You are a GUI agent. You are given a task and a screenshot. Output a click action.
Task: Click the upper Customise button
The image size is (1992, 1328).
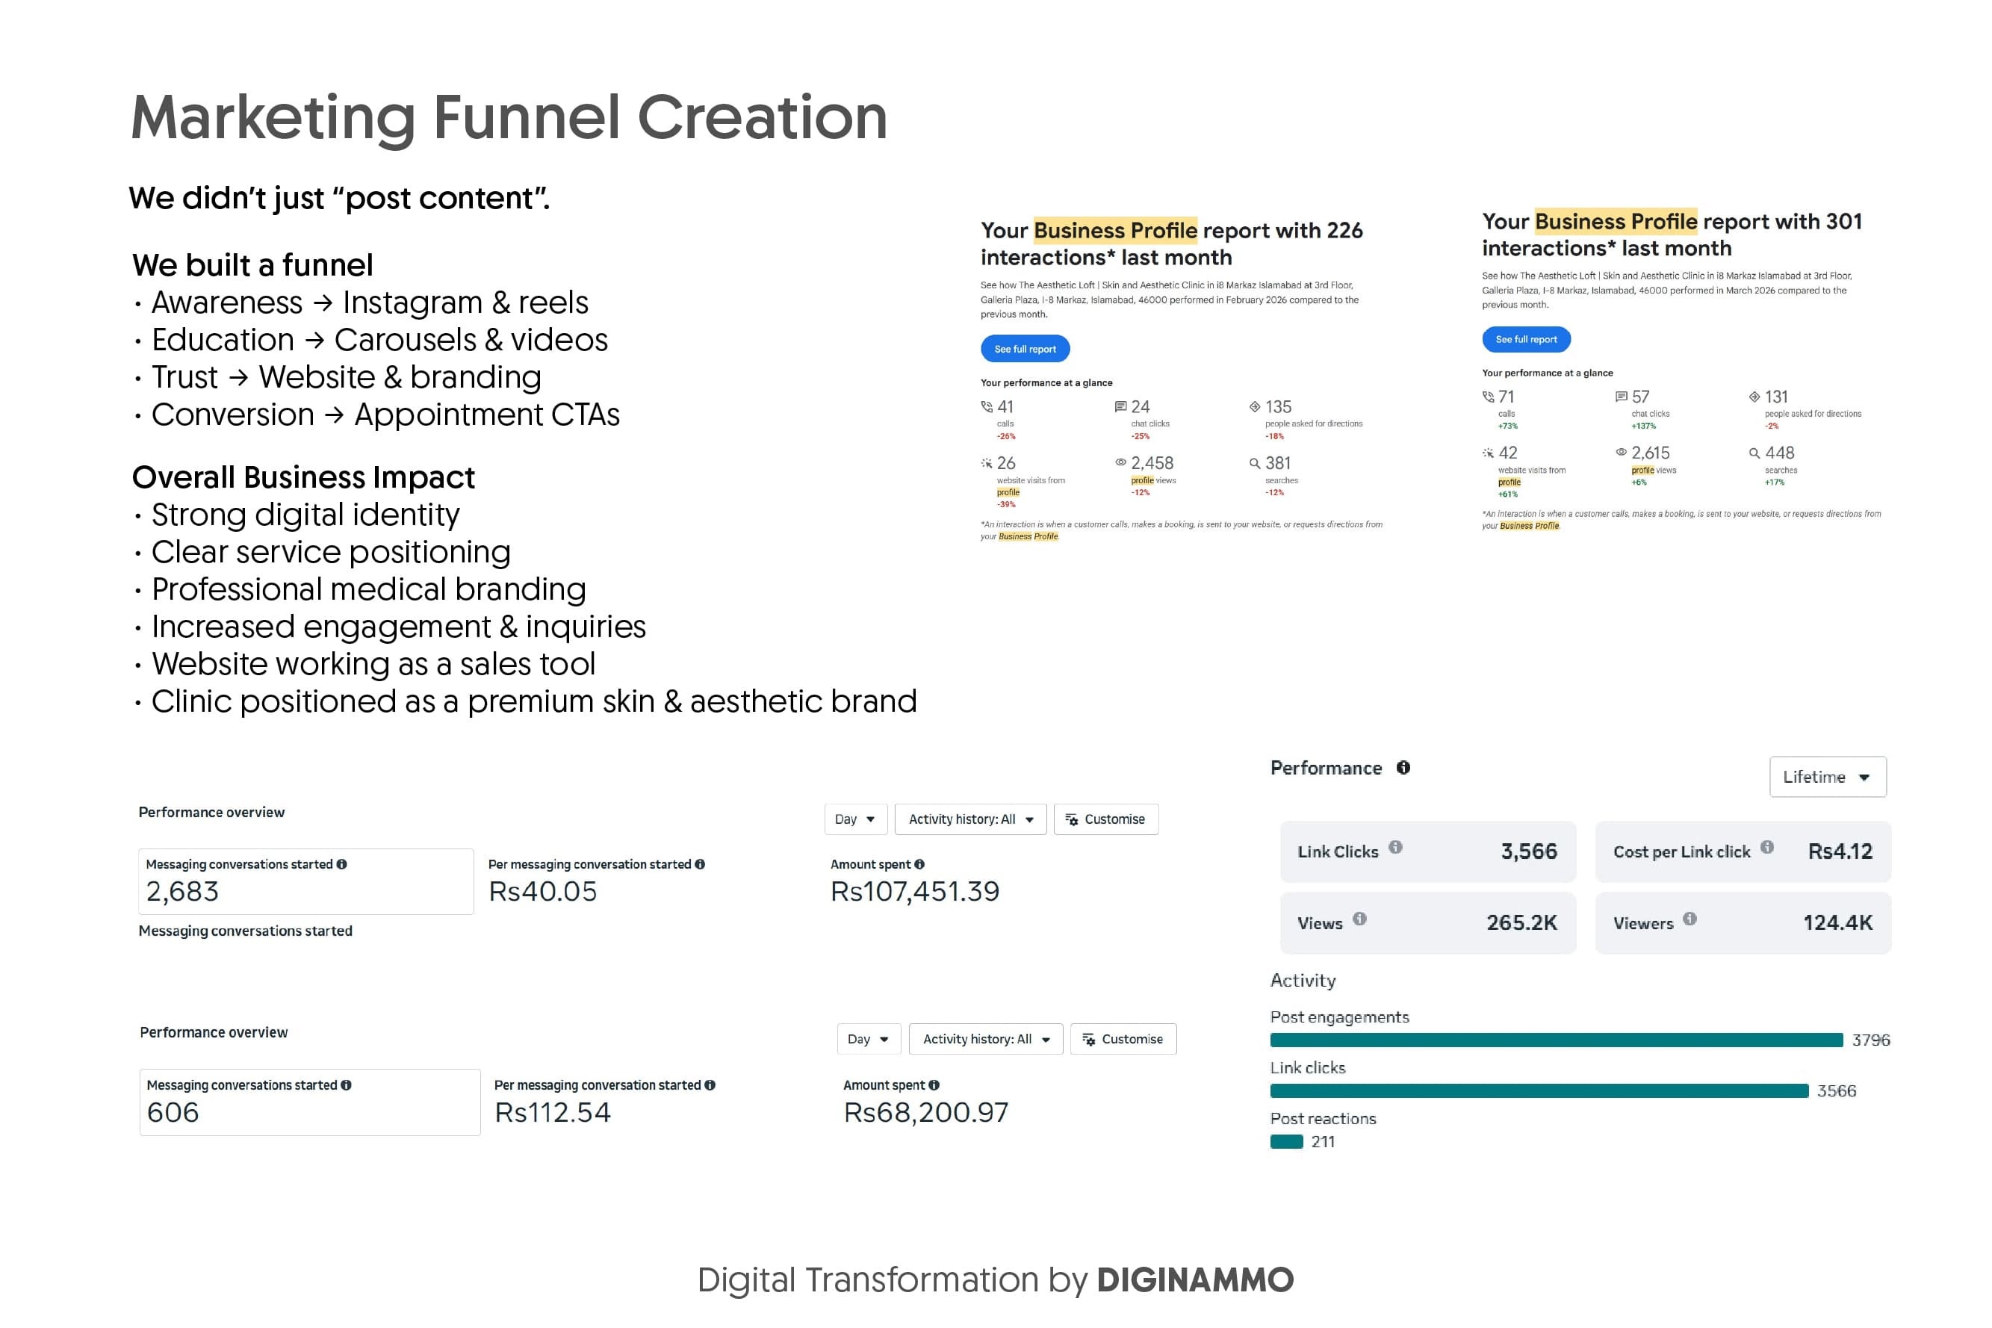click(x=1106, y=819)
